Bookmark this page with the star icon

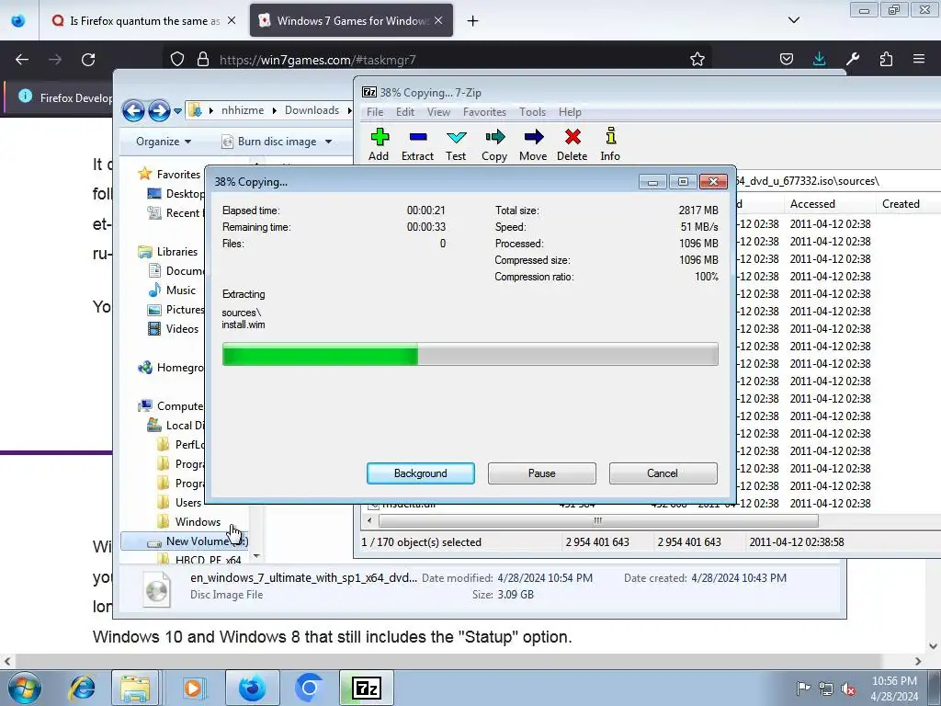697,59
